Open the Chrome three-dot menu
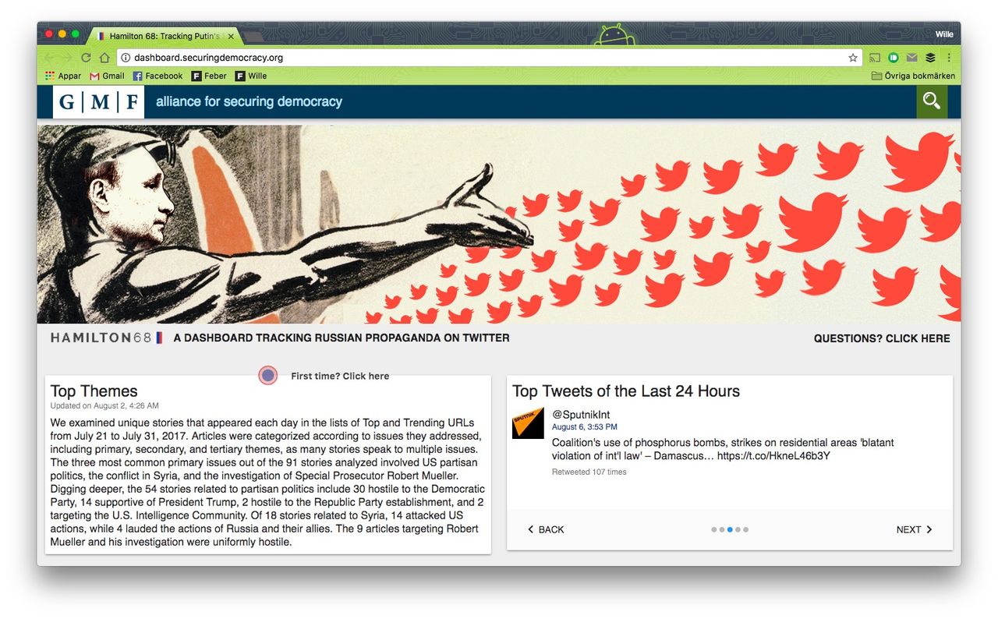998x619 pixels. pos(949,58)
